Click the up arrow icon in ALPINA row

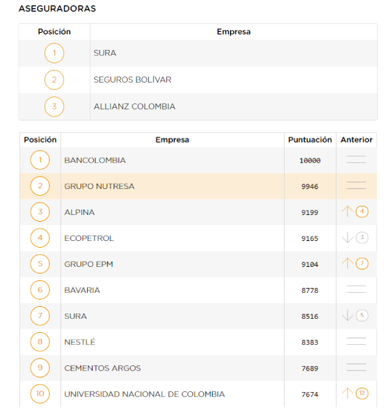click(x=347, y=212)
